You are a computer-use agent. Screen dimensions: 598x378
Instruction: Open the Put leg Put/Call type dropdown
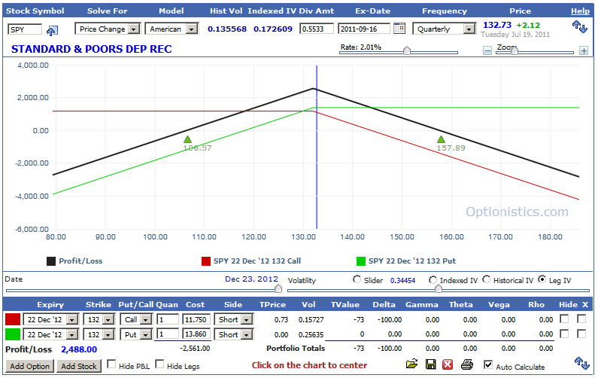136,334
